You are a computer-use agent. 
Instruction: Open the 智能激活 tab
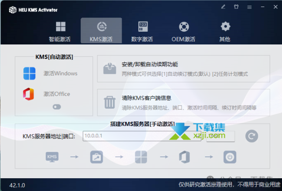[x=60, y=31]
